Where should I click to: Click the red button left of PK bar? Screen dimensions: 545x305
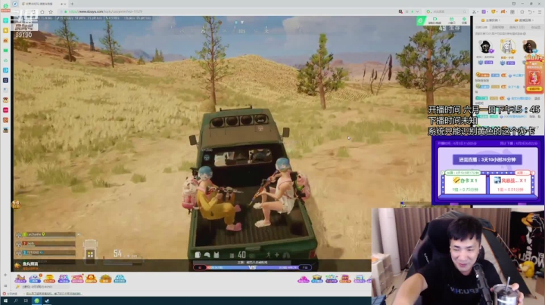200,267
